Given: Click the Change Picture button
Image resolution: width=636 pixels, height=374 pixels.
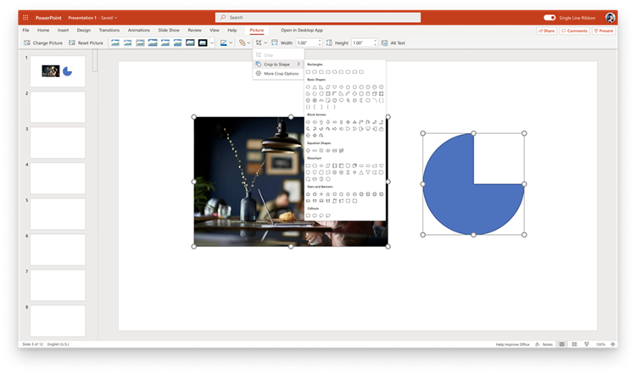Looking at the screenshot, I should click(x=43, y=42).
